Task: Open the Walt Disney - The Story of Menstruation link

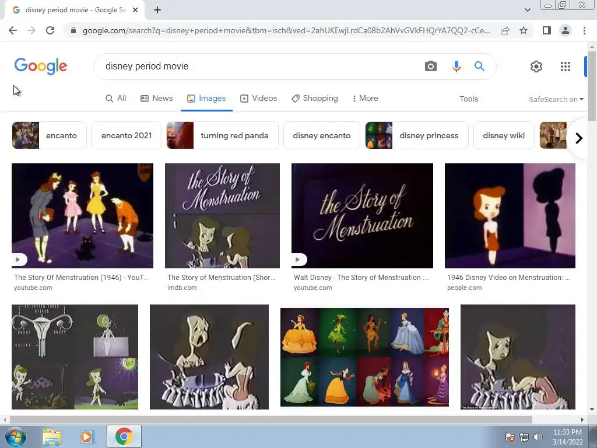Action: click(361, 278)
